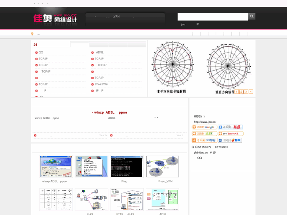The width and height of the screenshot is (287, 215).
Task: Open the 'IP IP' article link
Action: pyautogui.click(x=100, y=91)
